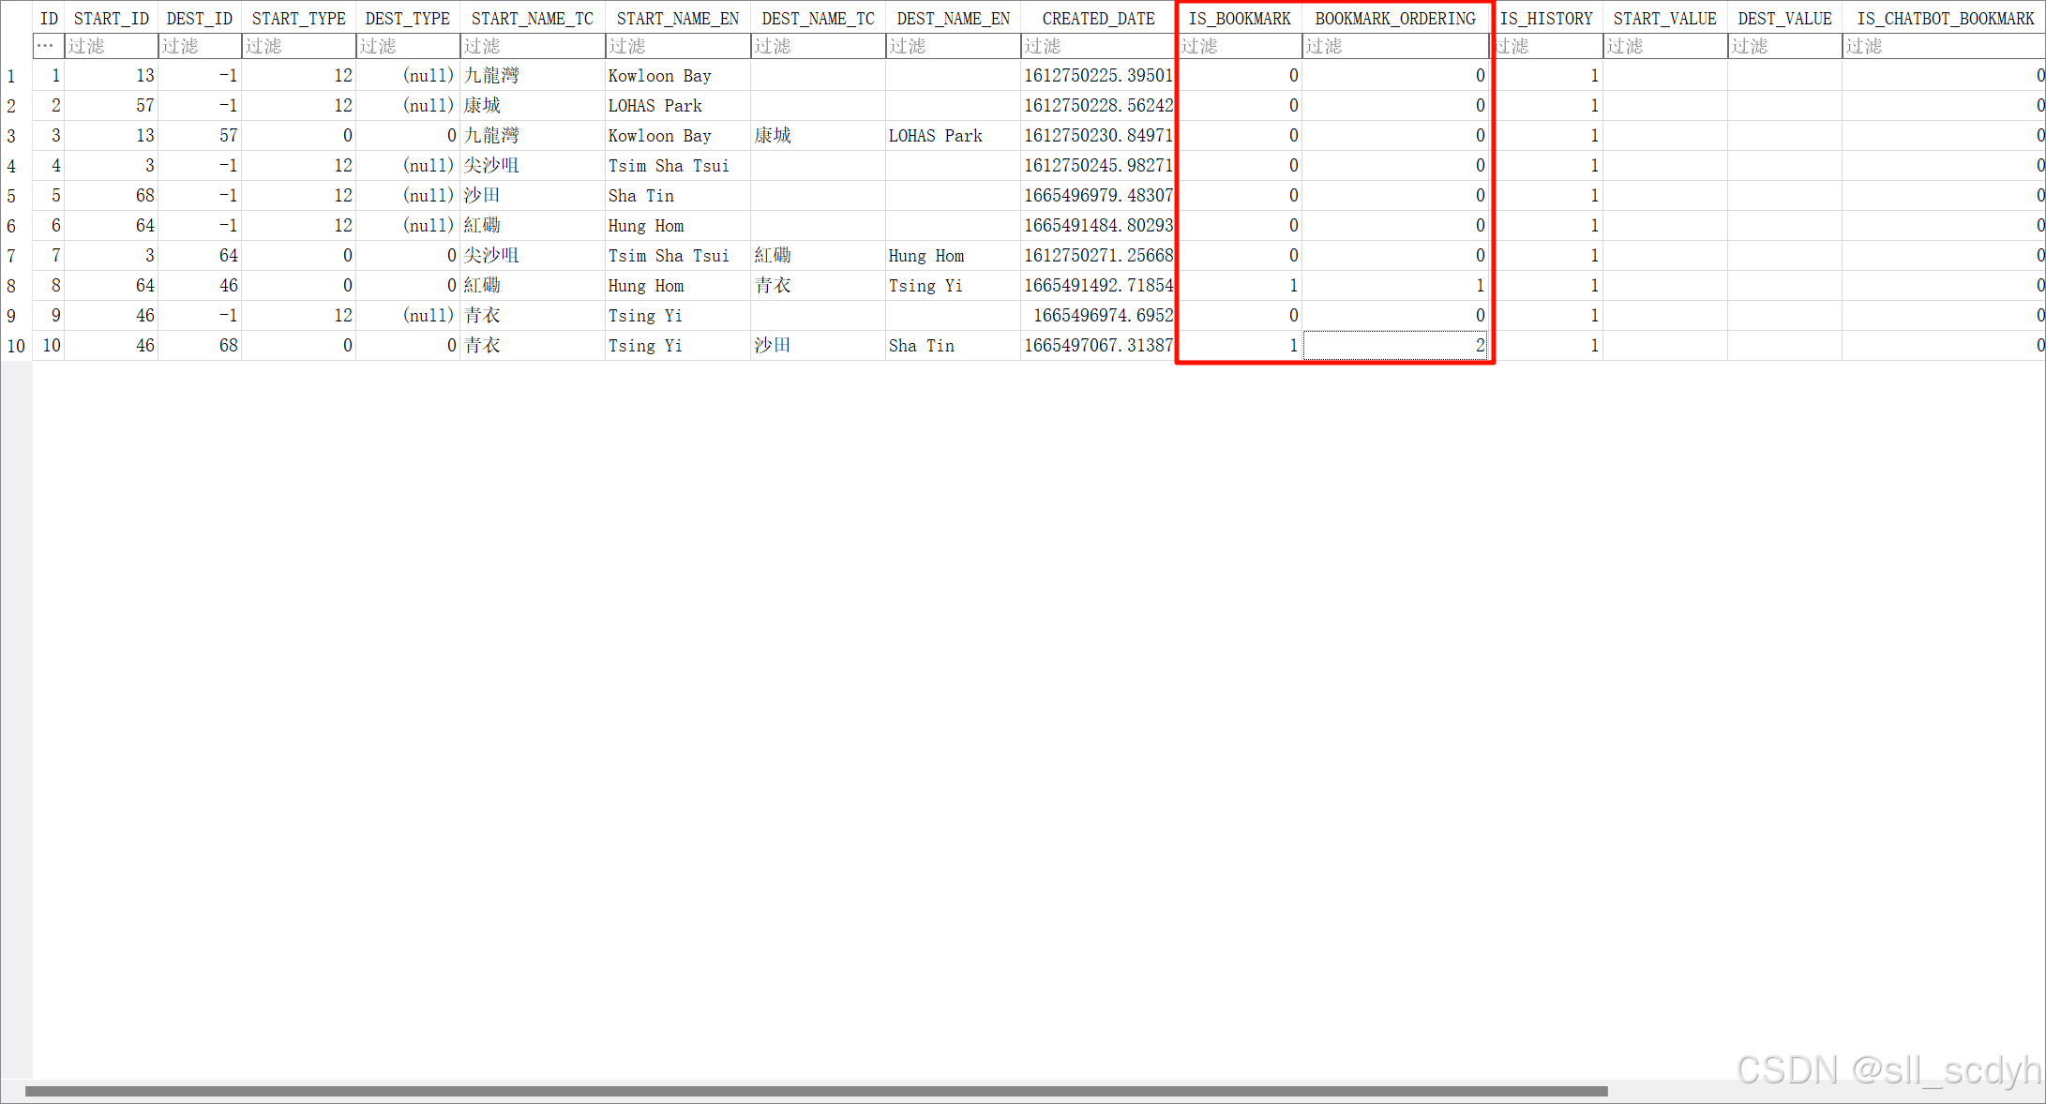The height and width of the screenshot is (1104, 2046).
Task: Click the horizontal scrollbar at the bottom
Action: (x=816, y=1091)
